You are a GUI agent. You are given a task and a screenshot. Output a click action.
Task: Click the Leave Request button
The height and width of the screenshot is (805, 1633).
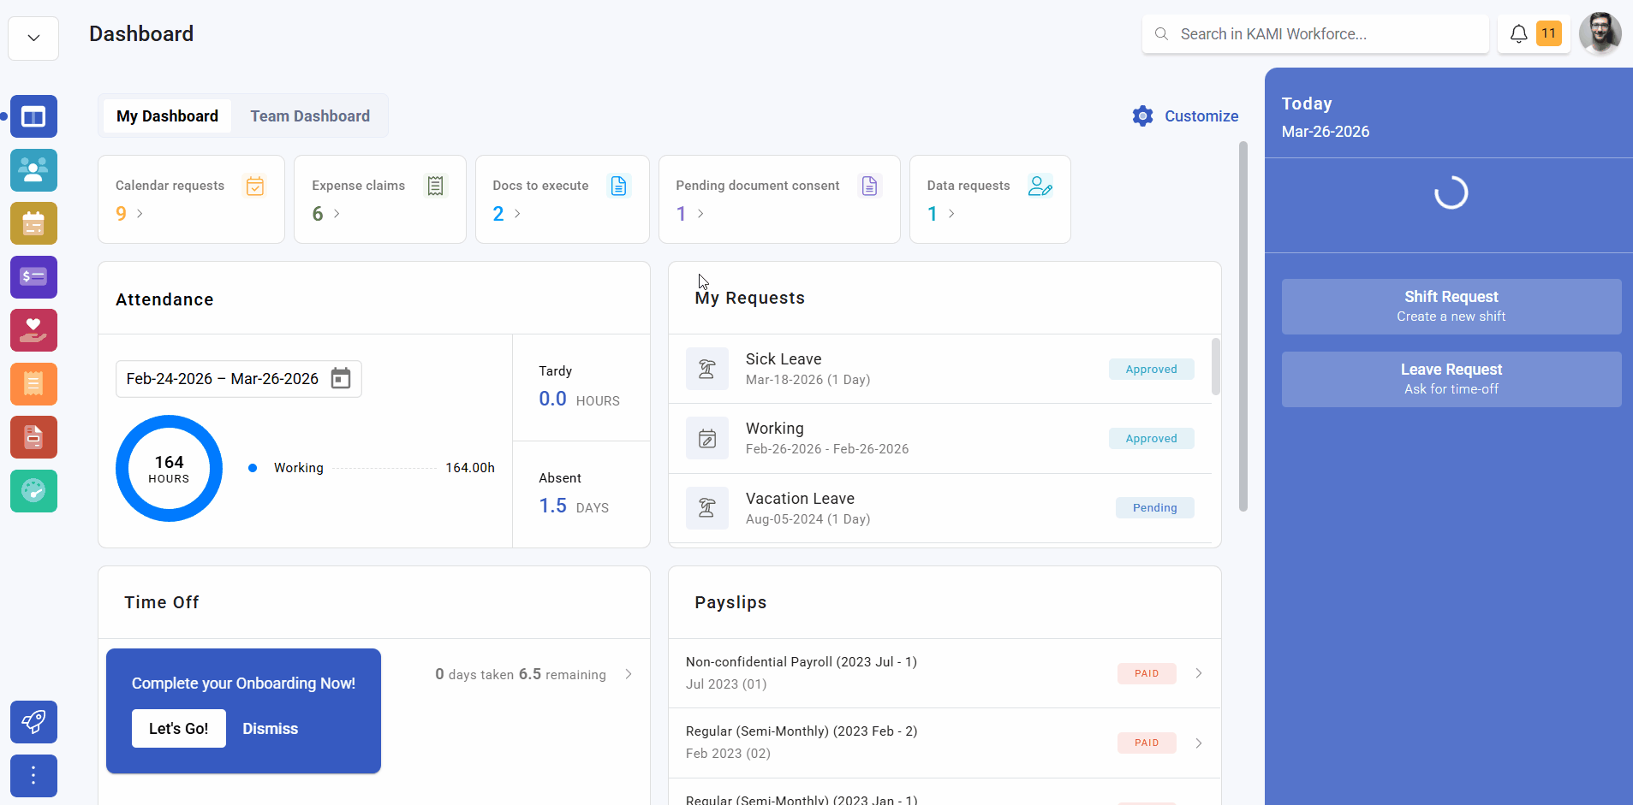[1451, 379]
